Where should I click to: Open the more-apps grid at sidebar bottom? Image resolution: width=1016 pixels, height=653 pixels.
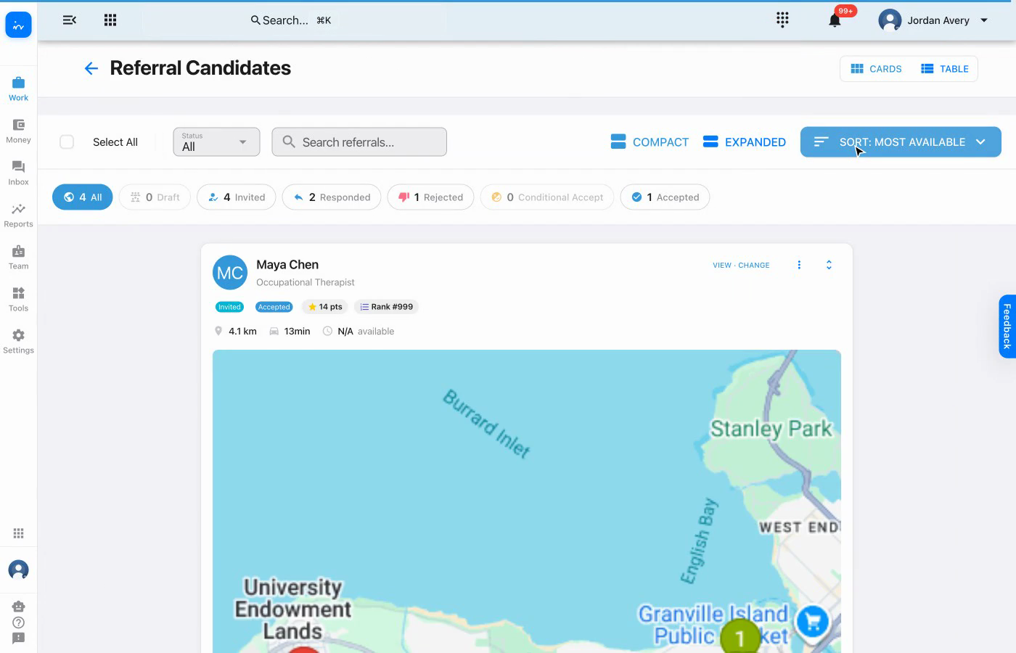[19, 533]
